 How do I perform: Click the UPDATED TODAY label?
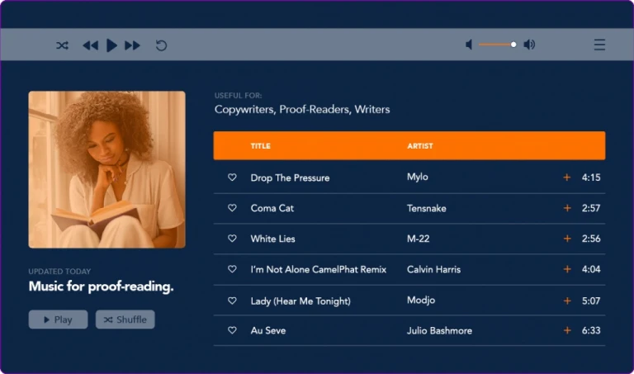[59, 272]
